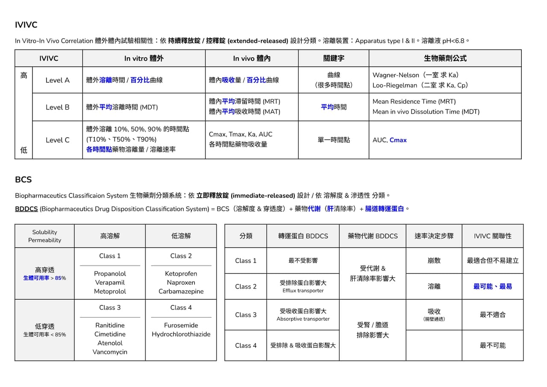
Task: Click the drug name "Ranitidine"
Action: [x=110, y=325]
